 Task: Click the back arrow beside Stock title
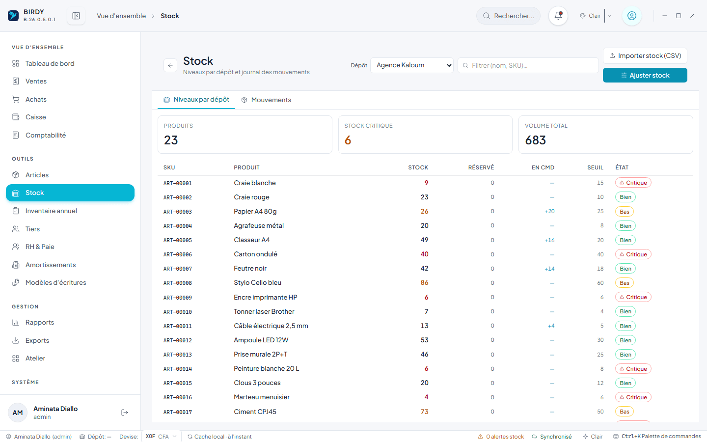tap(170, 65)
